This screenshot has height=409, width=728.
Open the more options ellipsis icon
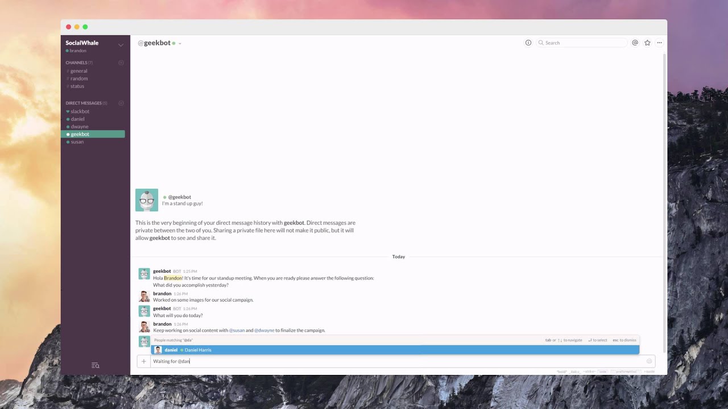pyautogui.click(x=659, y=43)
